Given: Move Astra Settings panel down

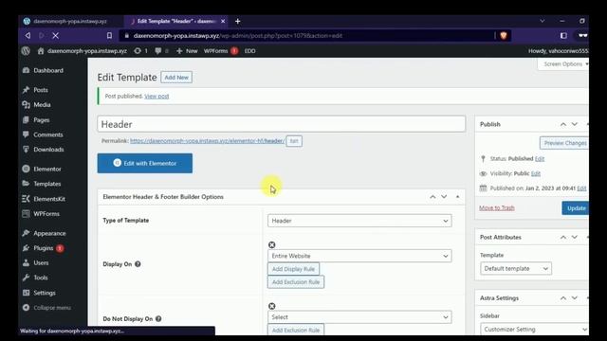Looking at the screenshot, I should tap(575, 298).
